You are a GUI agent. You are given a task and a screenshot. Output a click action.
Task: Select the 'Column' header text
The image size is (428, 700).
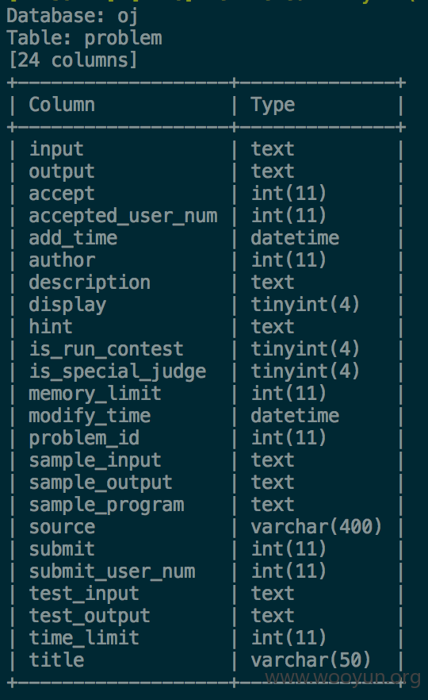click(x=62, y=105)
